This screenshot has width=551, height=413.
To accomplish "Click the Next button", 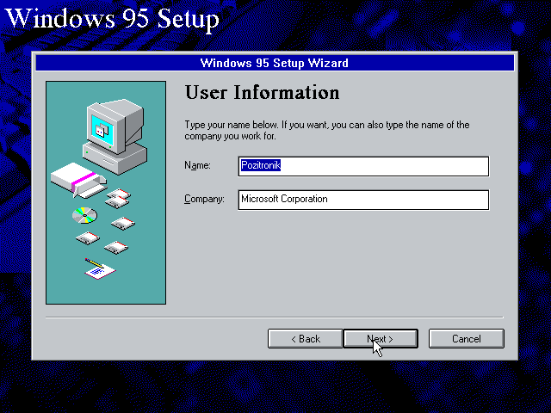I will [x=381, y=338].
